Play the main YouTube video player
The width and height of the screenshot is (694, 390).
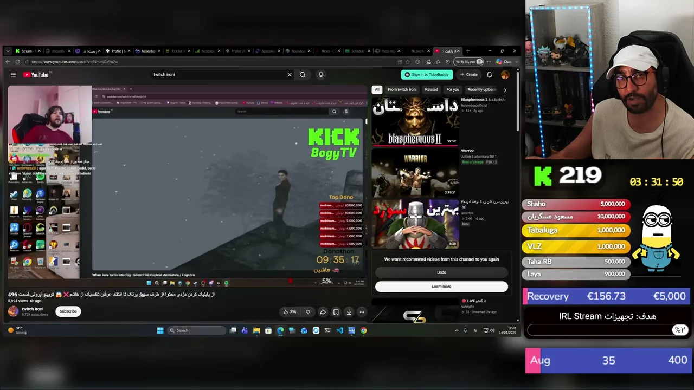188,185
